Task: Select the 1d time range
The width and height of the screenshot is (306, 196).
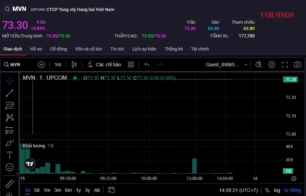Action: point(27,190)
